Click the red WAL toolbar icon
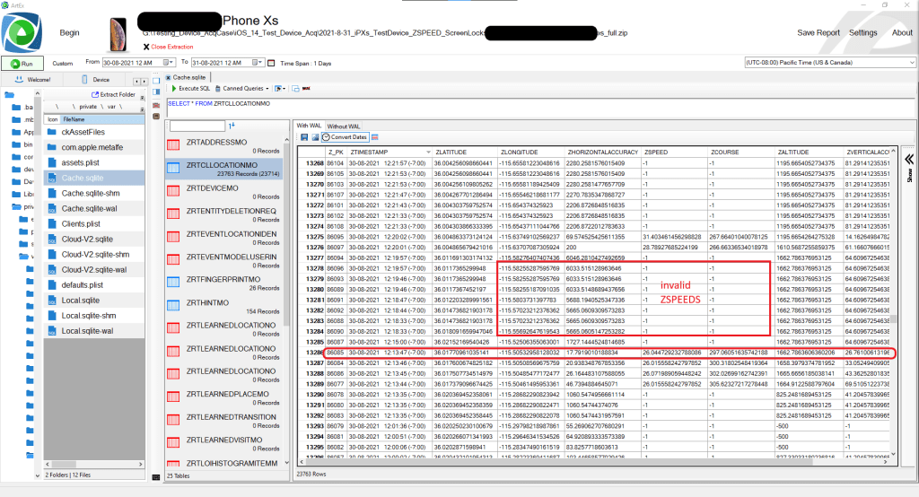The height and width of the screenshot is (497, 919). (306, 89)
